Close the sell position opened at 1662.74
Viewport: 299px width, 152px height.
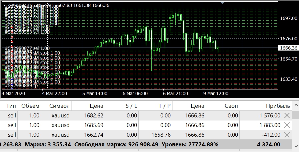287,135
